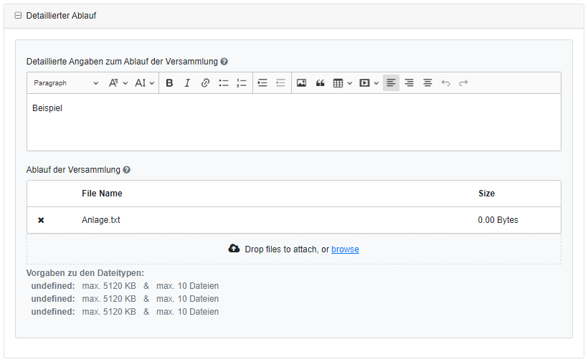Increase indent of the paragraph
The width and height of the screenshot is (588, 362).
262,83
